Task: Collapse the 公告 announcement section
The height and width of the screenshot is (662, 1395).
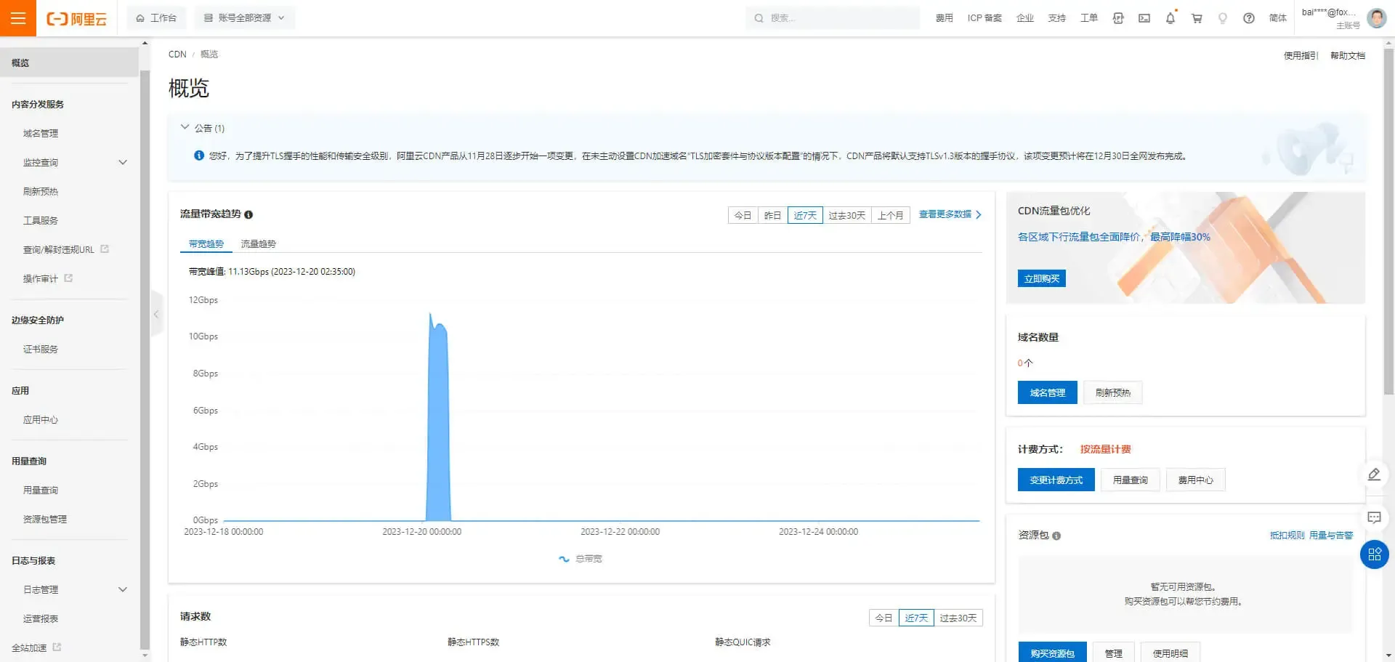Action: (x=185, y=127)
